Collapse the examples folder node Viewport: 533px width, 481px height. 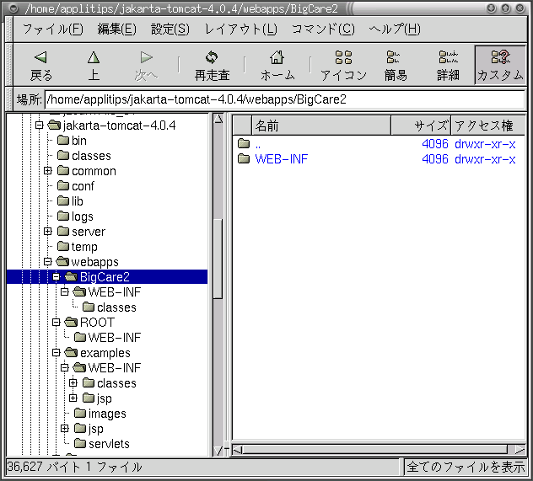click(57, 353)
